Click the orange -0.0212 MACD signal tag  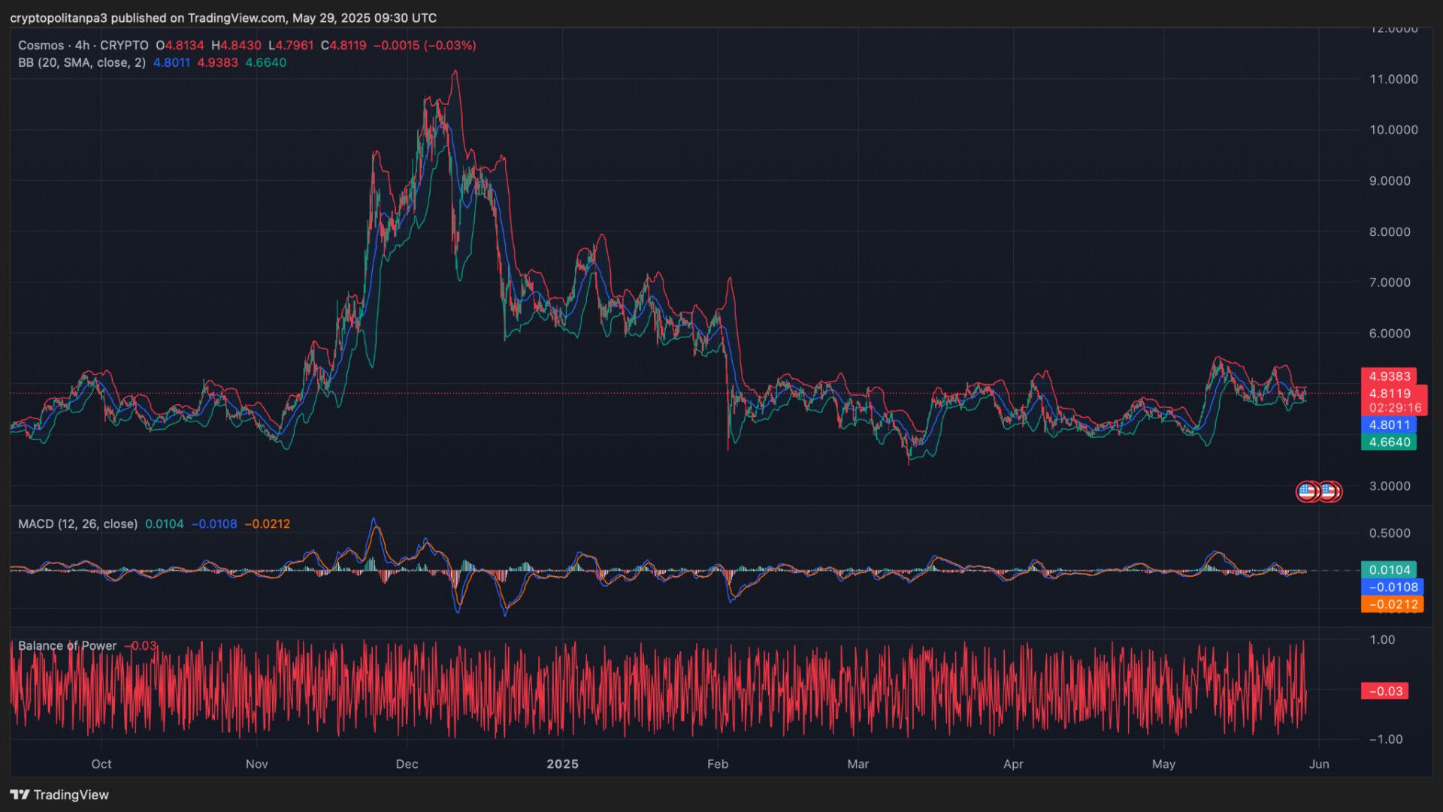1393,605
